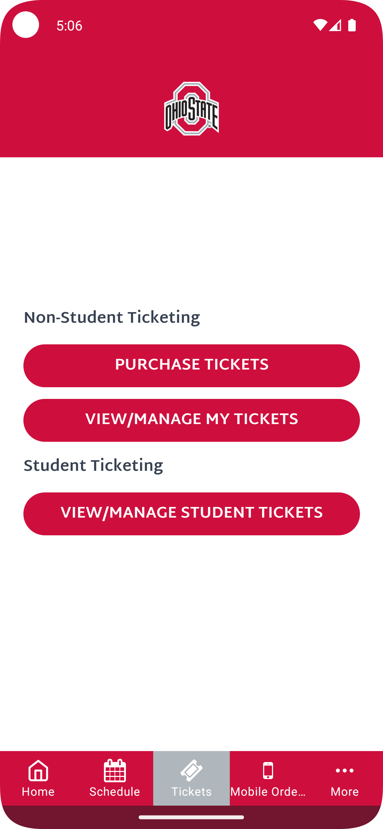Viewport: 383px width, 829px height.
Task: Select the Tickets stub icon
Action: 191,770
